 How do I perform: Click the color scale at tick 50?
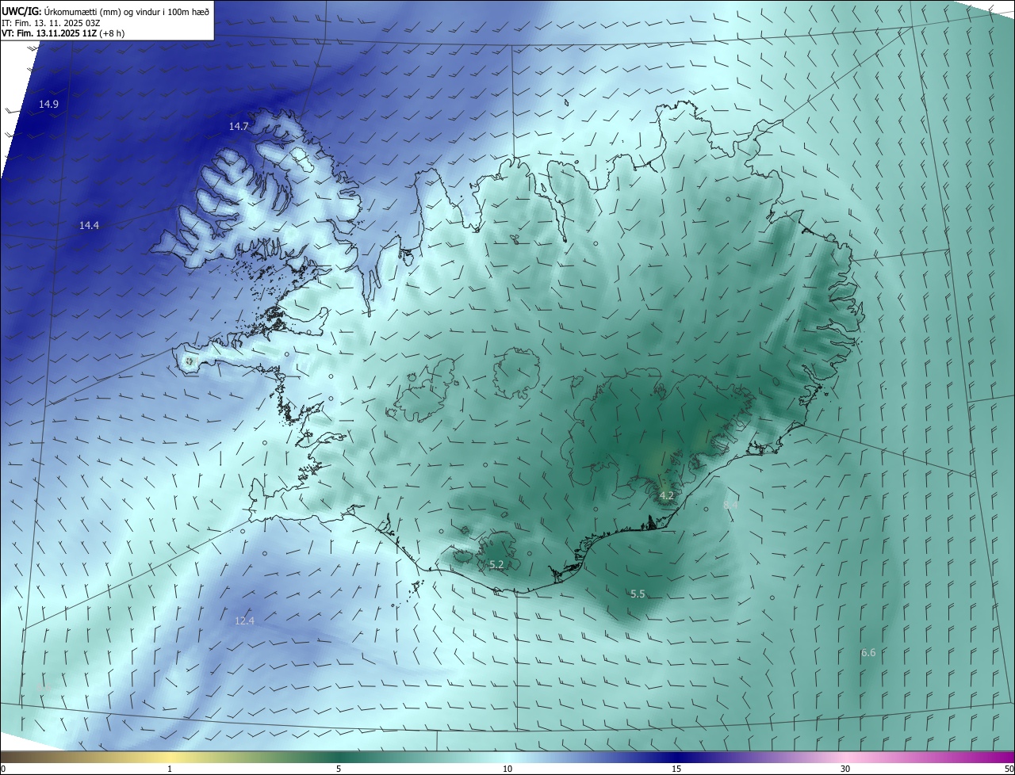point(1009,769)
